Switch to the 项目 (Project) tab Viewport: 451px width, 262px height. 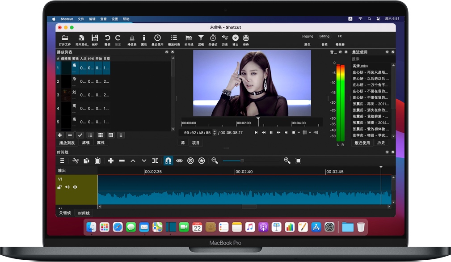tap(195, 143)
